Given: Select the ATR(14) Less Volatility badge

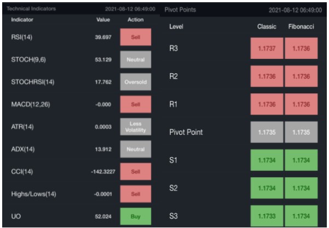Looking at the screenshot, I should pyautogui.click(x=135, y=127).
